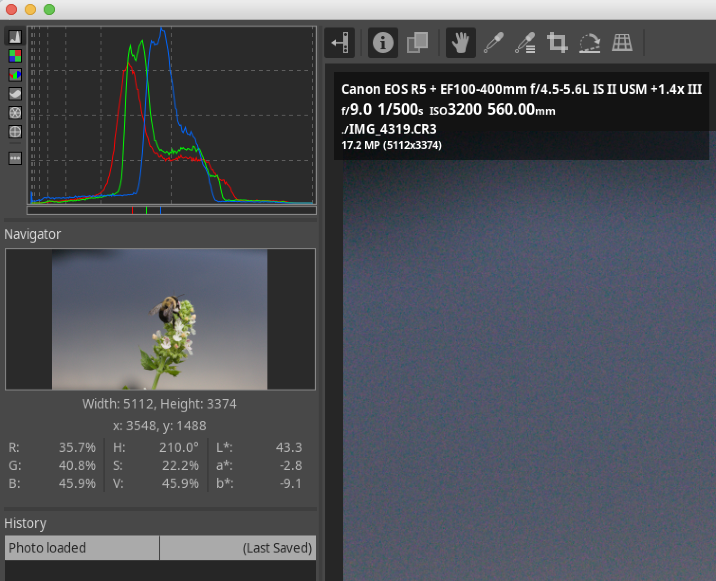This screenshot has width=716, height=581.
Task: Show the hue-saturation vectorscope
Action: point(15,113)
